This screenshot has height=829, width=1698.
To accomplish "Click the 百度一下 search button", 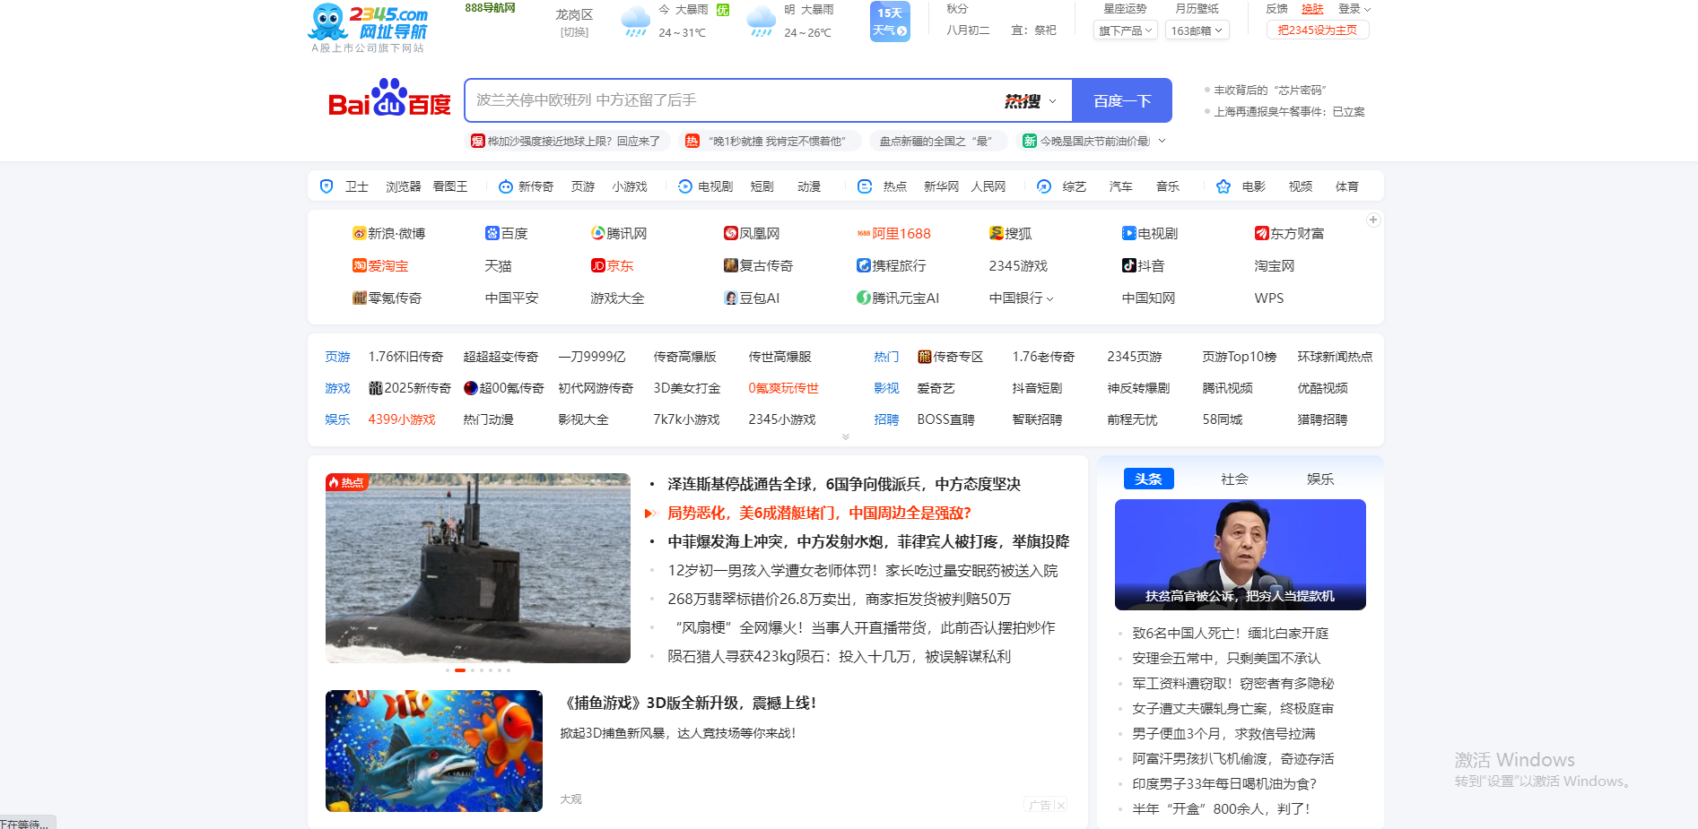I will (1121, 100).
